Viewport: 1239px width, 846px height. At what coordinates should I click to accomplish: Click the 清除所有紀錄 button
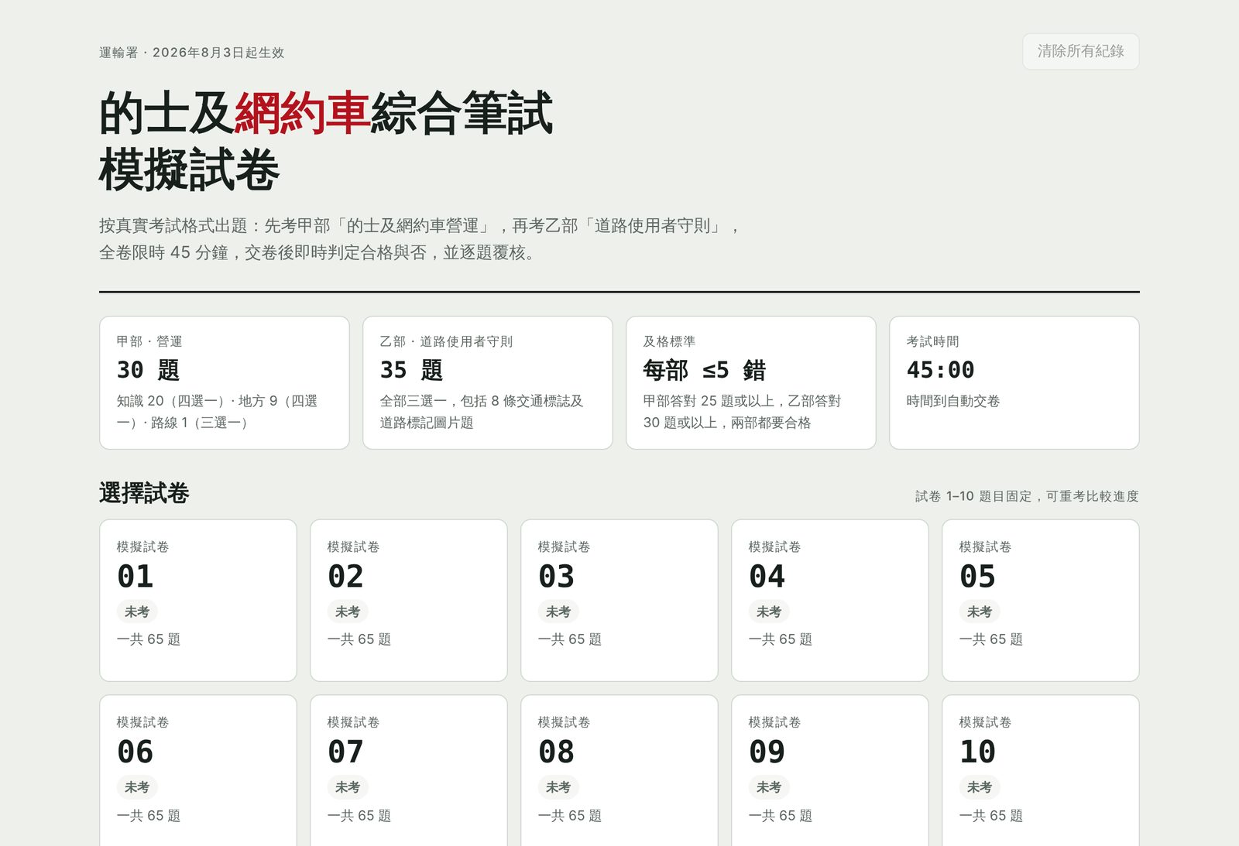point(1080,51)
